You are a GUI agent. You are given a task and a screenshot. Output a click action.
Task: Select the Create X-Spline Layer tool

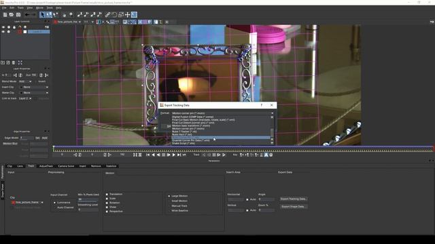[x=80, y=15]
